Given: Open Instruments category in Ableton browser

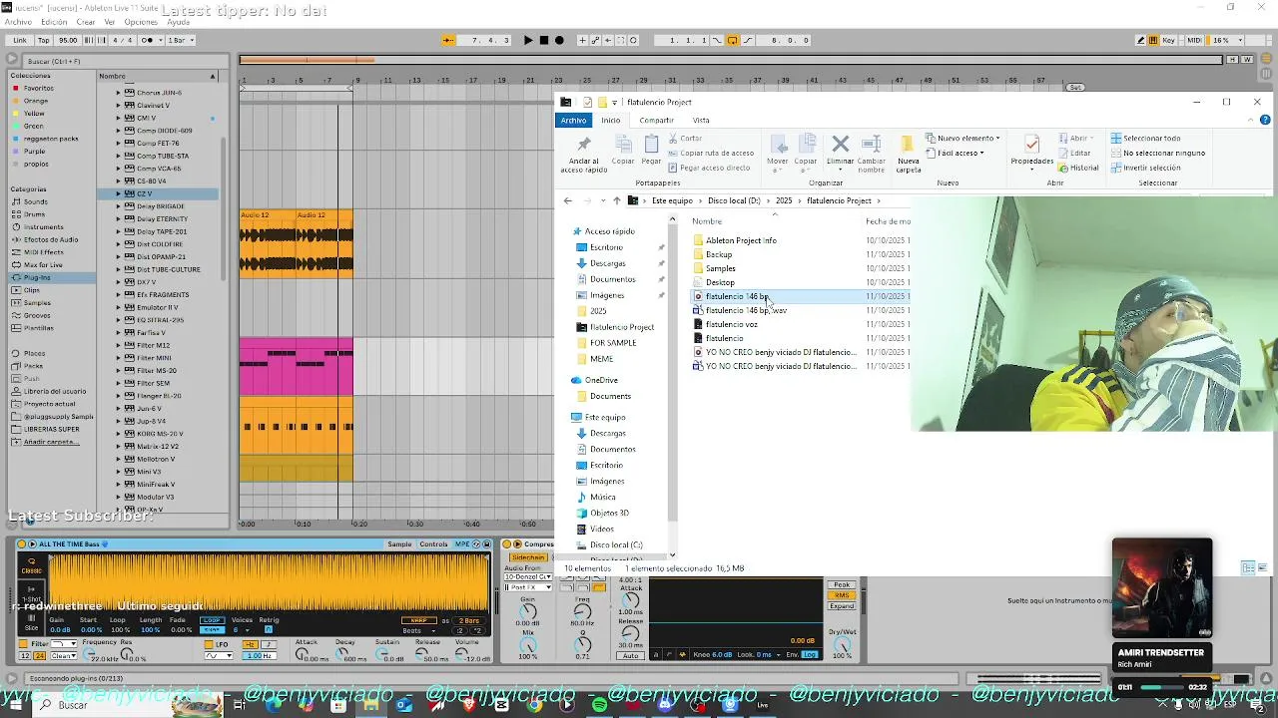Looking at the screenshot, I should (44, 227).
